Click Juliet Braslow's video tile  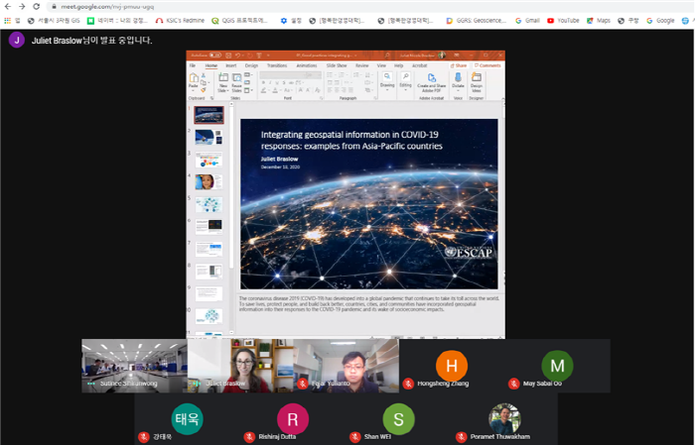point(240,366)
